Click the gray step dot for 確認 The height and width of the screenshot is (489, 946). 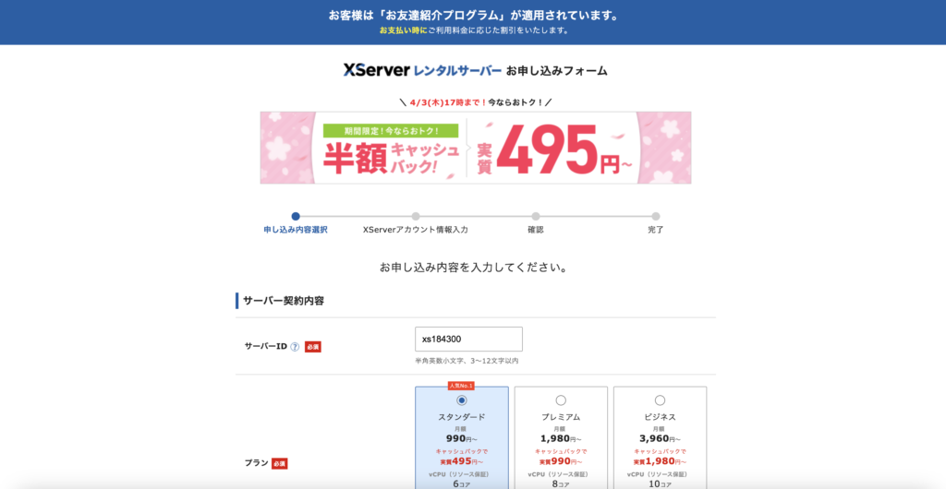536,216
